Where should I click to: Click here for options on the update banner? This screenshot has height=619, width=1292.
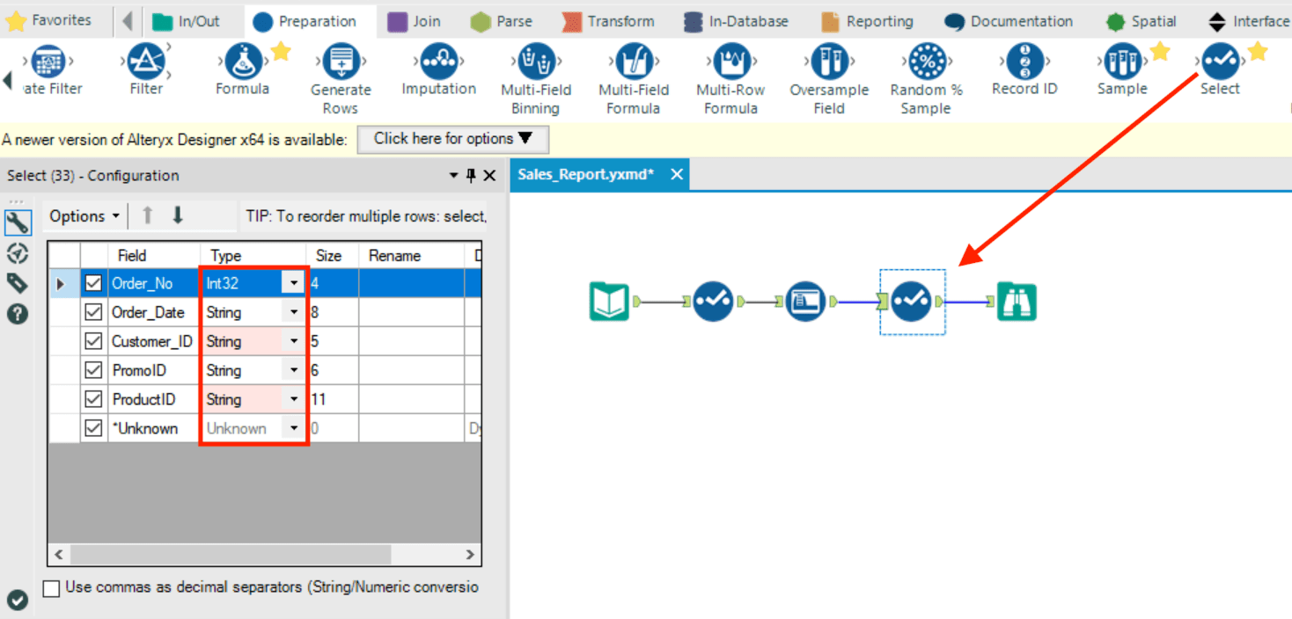click(x=451, y=138)
